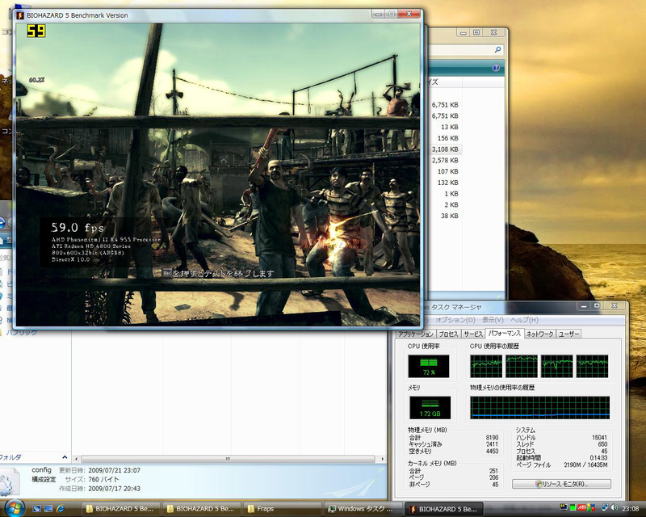Switch to ネットワーク tab in Task Manager
The width and height of the screenshot is (646, 517).
click(539, 334)
